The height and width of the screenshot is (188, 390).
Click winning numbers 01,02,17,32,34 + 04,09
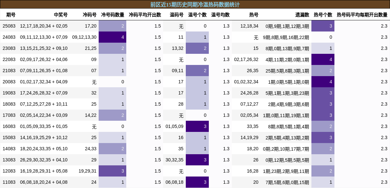(44, 82)
